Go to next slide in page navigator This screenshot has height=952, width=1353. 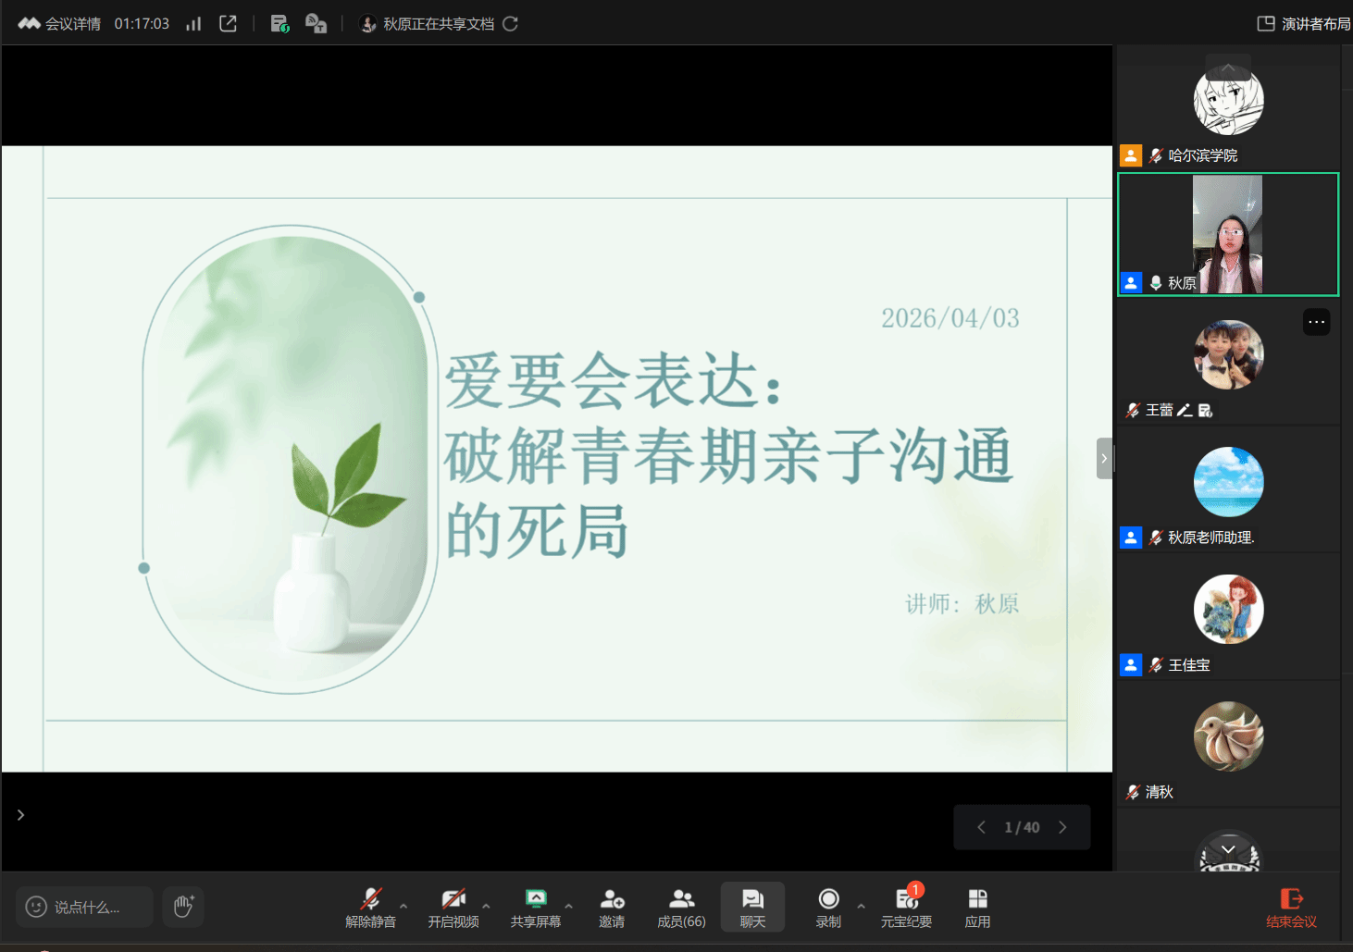tap(1062, 827)
